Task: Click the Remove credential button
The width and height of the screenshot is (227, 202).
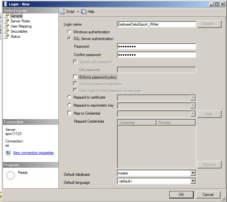Action: pos(209,165)
